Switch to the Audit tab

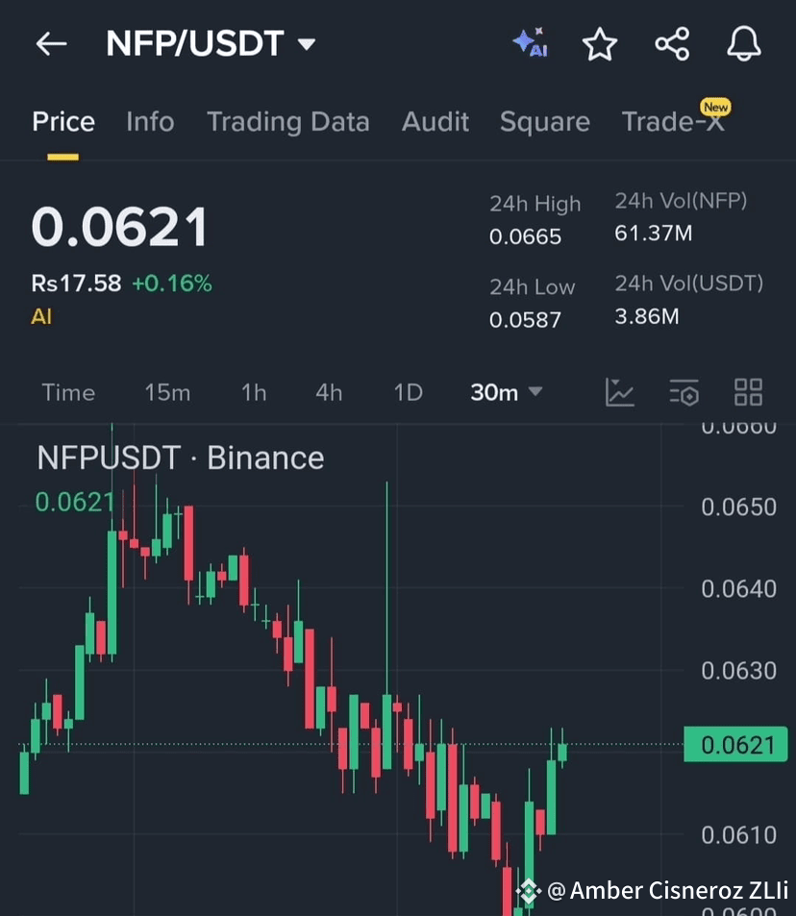pyautogui.click(x=435, y=122)
